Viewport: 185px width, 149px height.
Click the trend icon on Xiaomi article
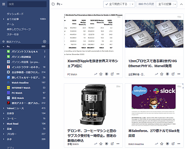tap(95, 74)
